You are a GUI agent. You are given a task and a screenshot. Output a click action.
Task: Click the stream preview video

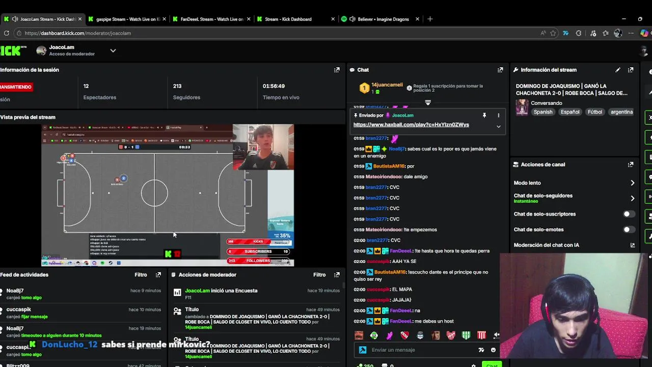coord(168,195)
